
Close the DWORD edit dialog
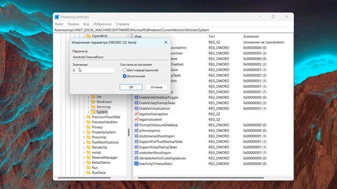point(166,43)
